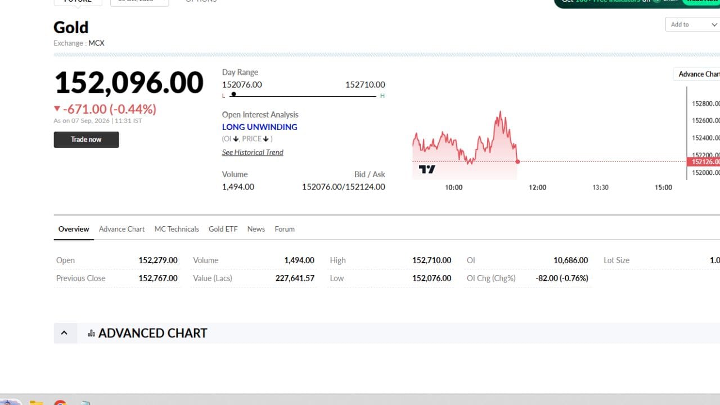
Task: Click the 152800.00 label on the chart axis
Action: pos(706,103)
